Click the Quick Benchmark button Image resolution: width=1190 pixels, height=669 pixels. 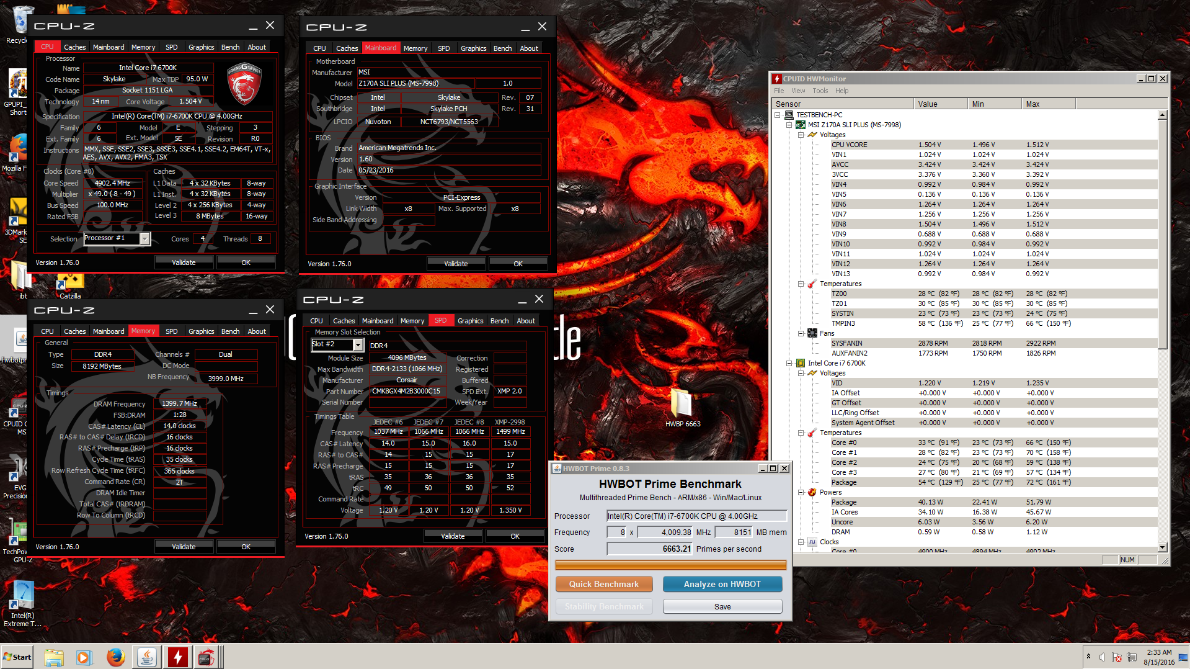click(x=604, y=584)
